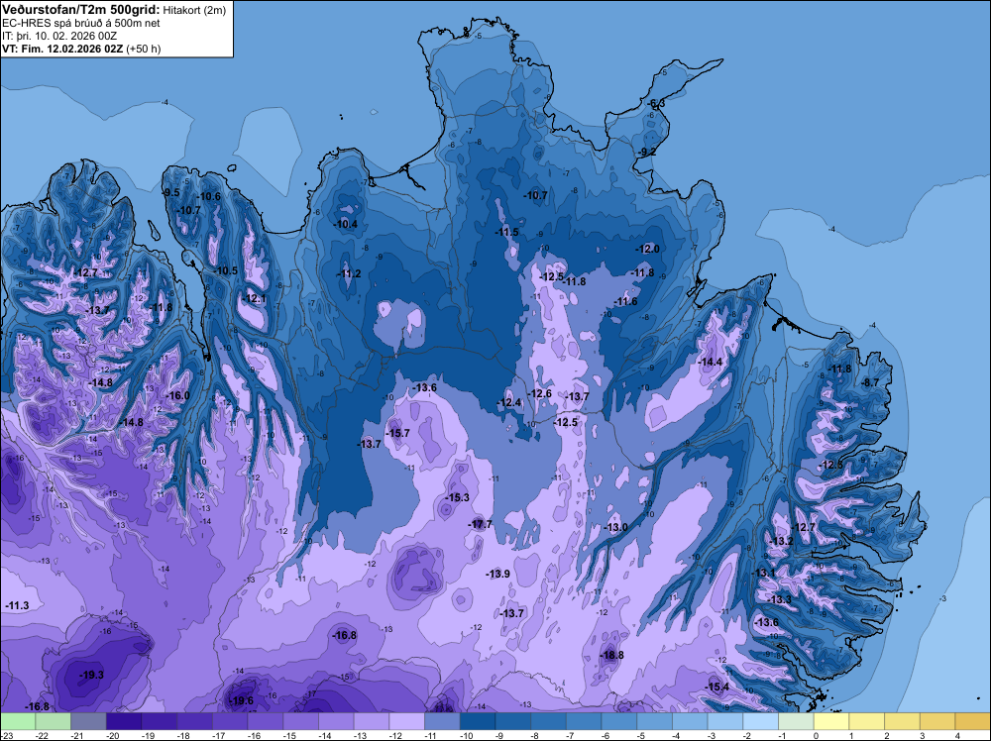Click the -9.2 temperature reading
The width and height of the screenshot is (991, 741).
click(648, 153)
